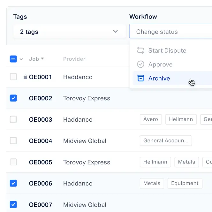Open job OE0004
This screenshot has height=212, width=212.
(x=41, y=141)
